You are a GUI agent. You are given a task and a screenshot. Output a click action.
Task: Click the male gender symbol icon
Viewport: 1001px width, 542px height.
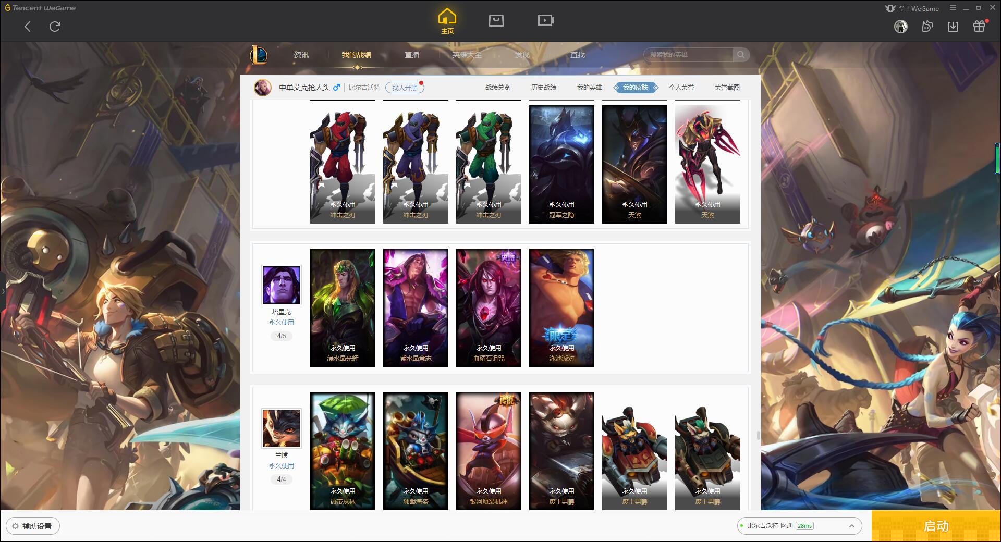click(337, 87)
